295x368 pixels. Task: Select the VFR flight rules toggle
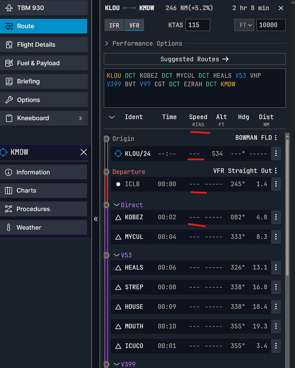[134, 25]
